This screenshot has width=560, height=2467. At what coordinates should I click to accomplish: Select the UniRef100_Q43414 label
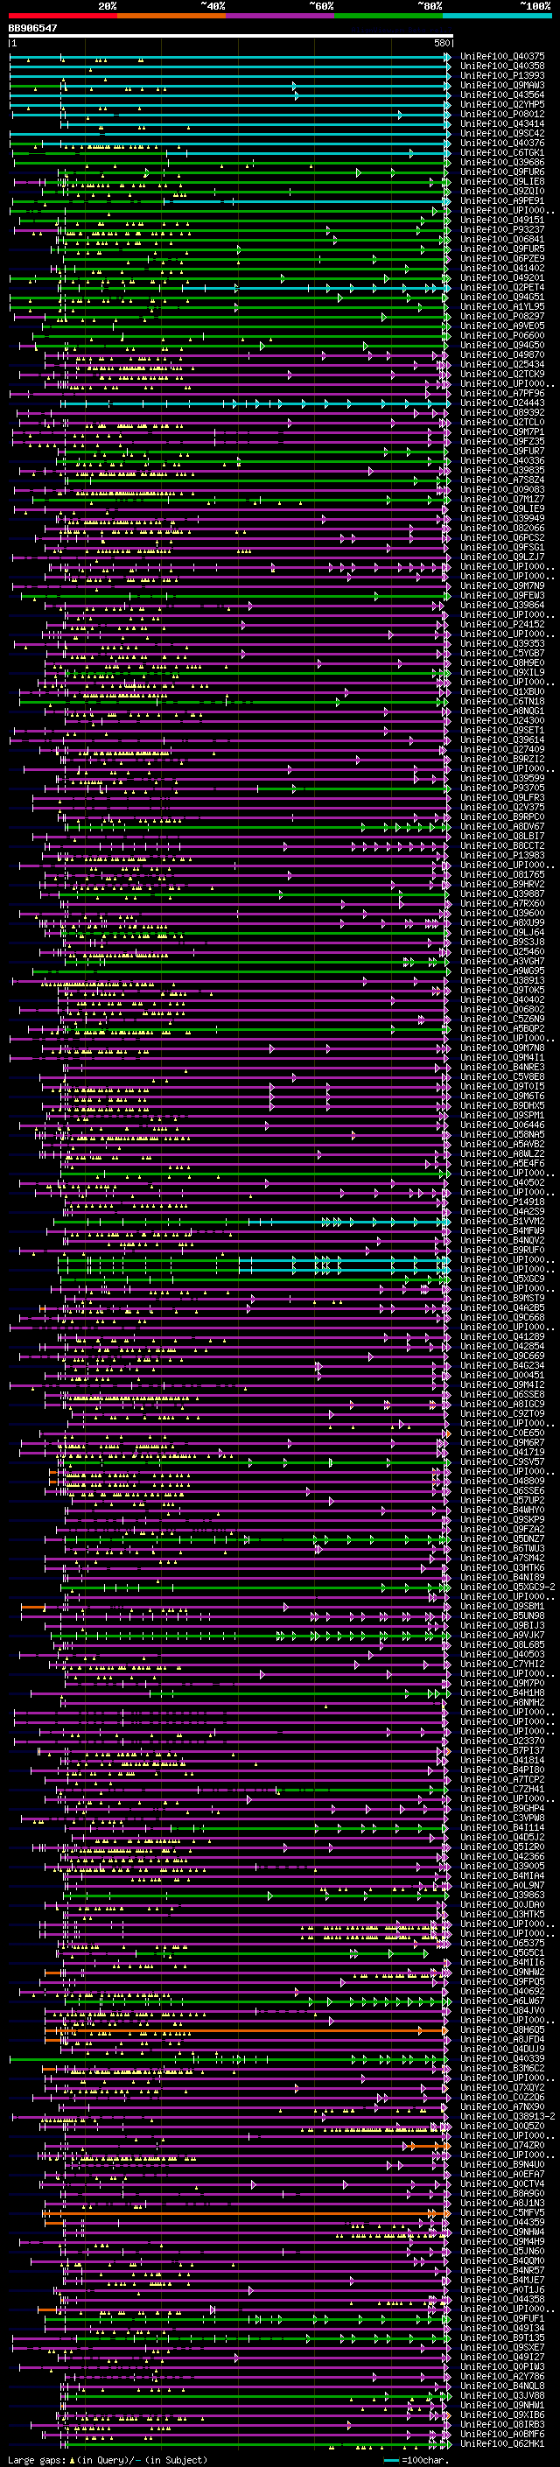[x=502, y=123]
